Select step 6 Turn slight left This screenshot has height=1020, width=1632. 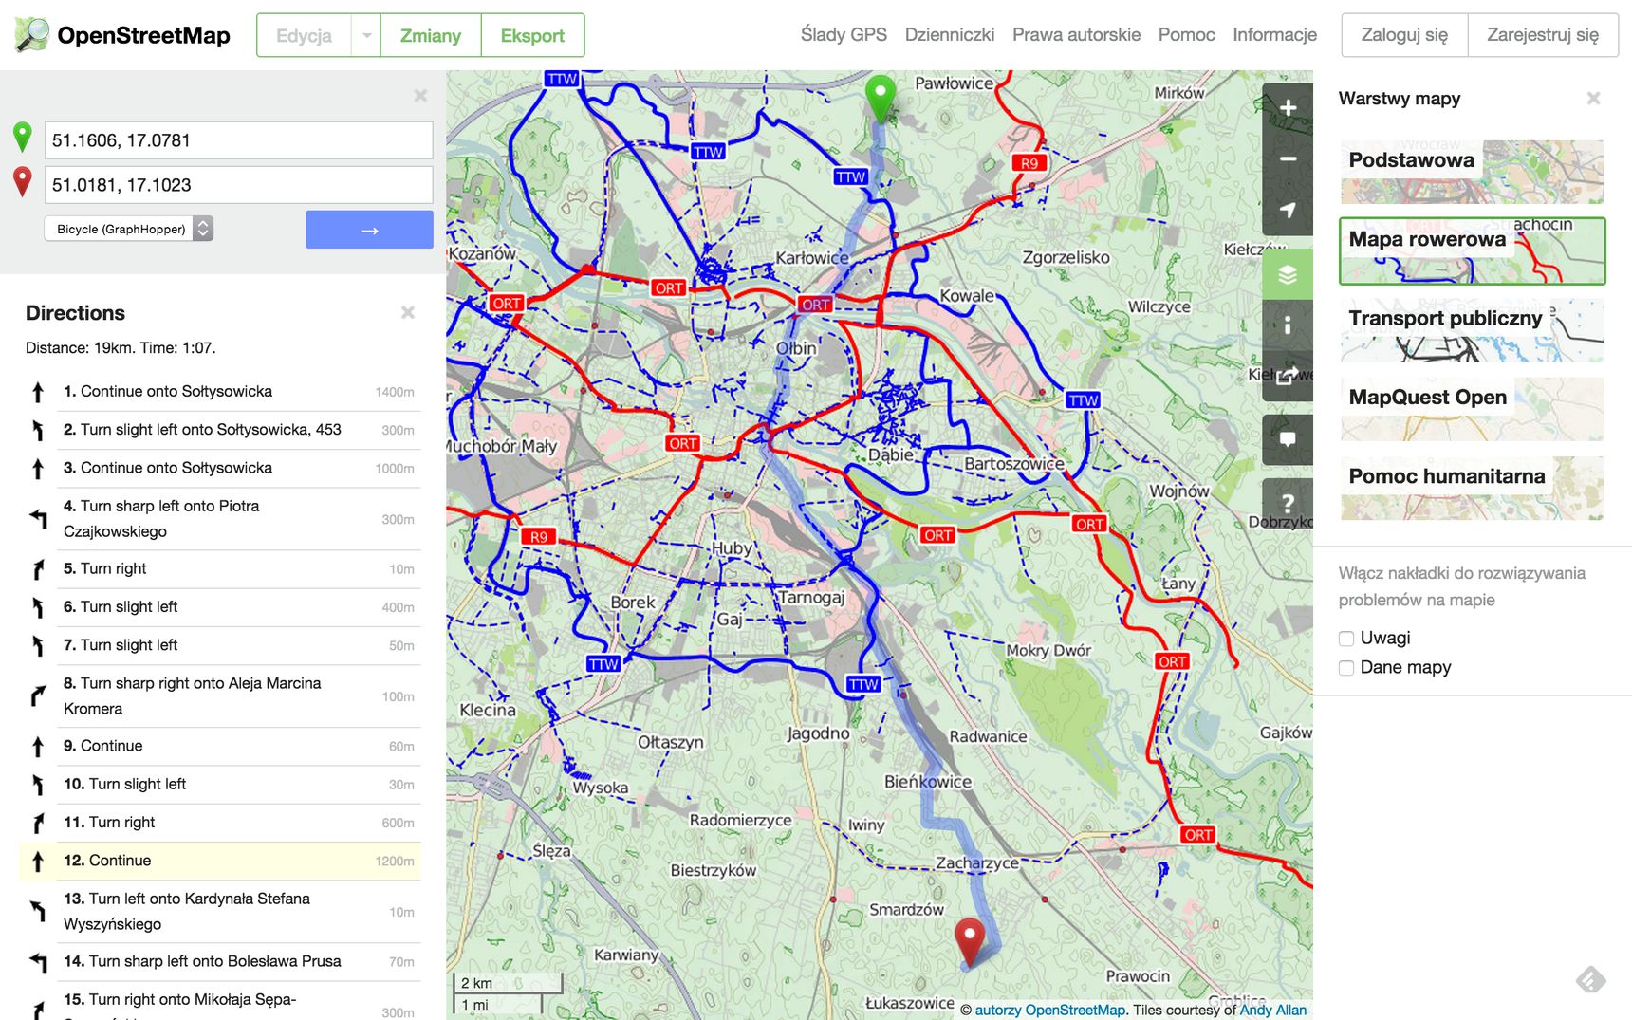point(220,607)
